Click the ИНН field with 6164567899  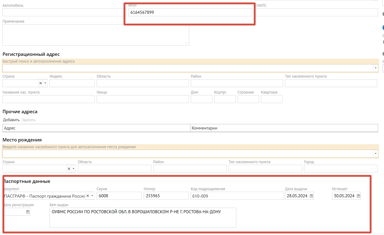[x=190, y=12]
